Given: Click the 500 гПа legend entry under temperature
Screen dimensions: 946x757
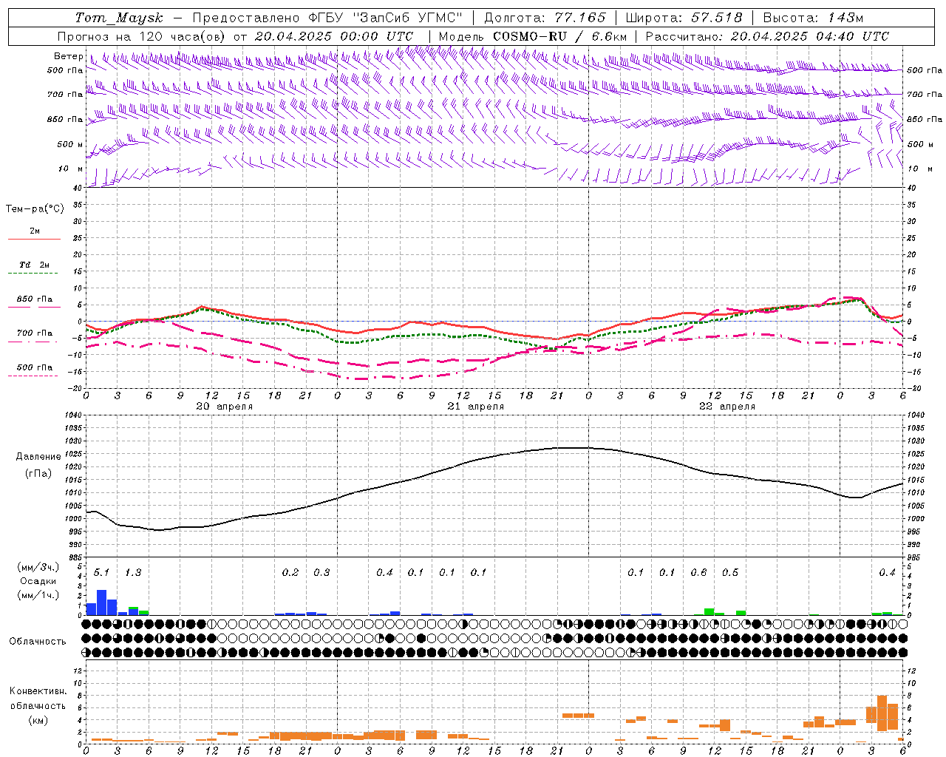Looking at the screenshot, I should [x=34, y=370].
